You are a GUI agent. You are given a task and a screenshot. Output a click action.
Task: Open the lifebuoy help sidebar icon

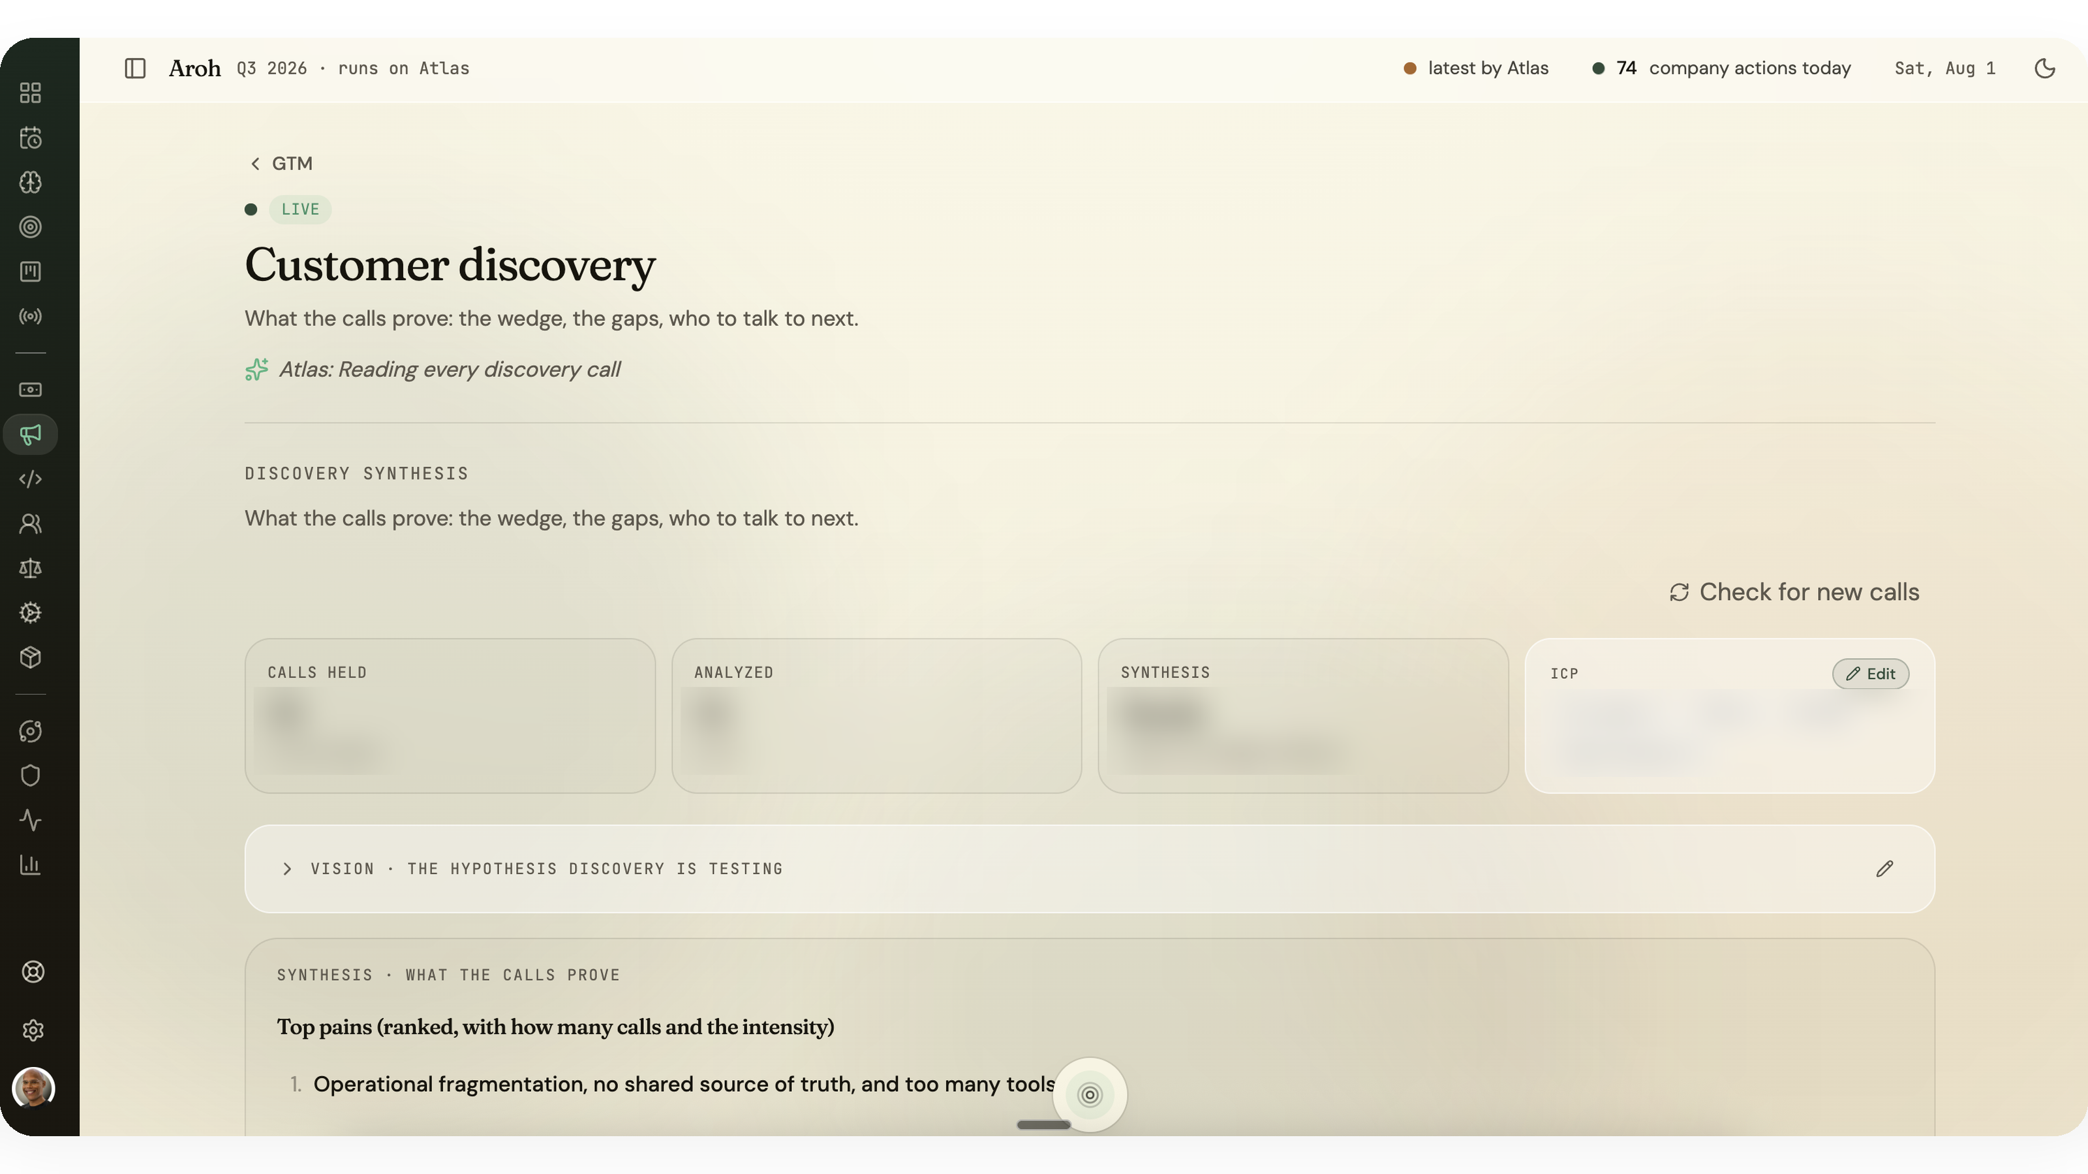coord(33,971)
